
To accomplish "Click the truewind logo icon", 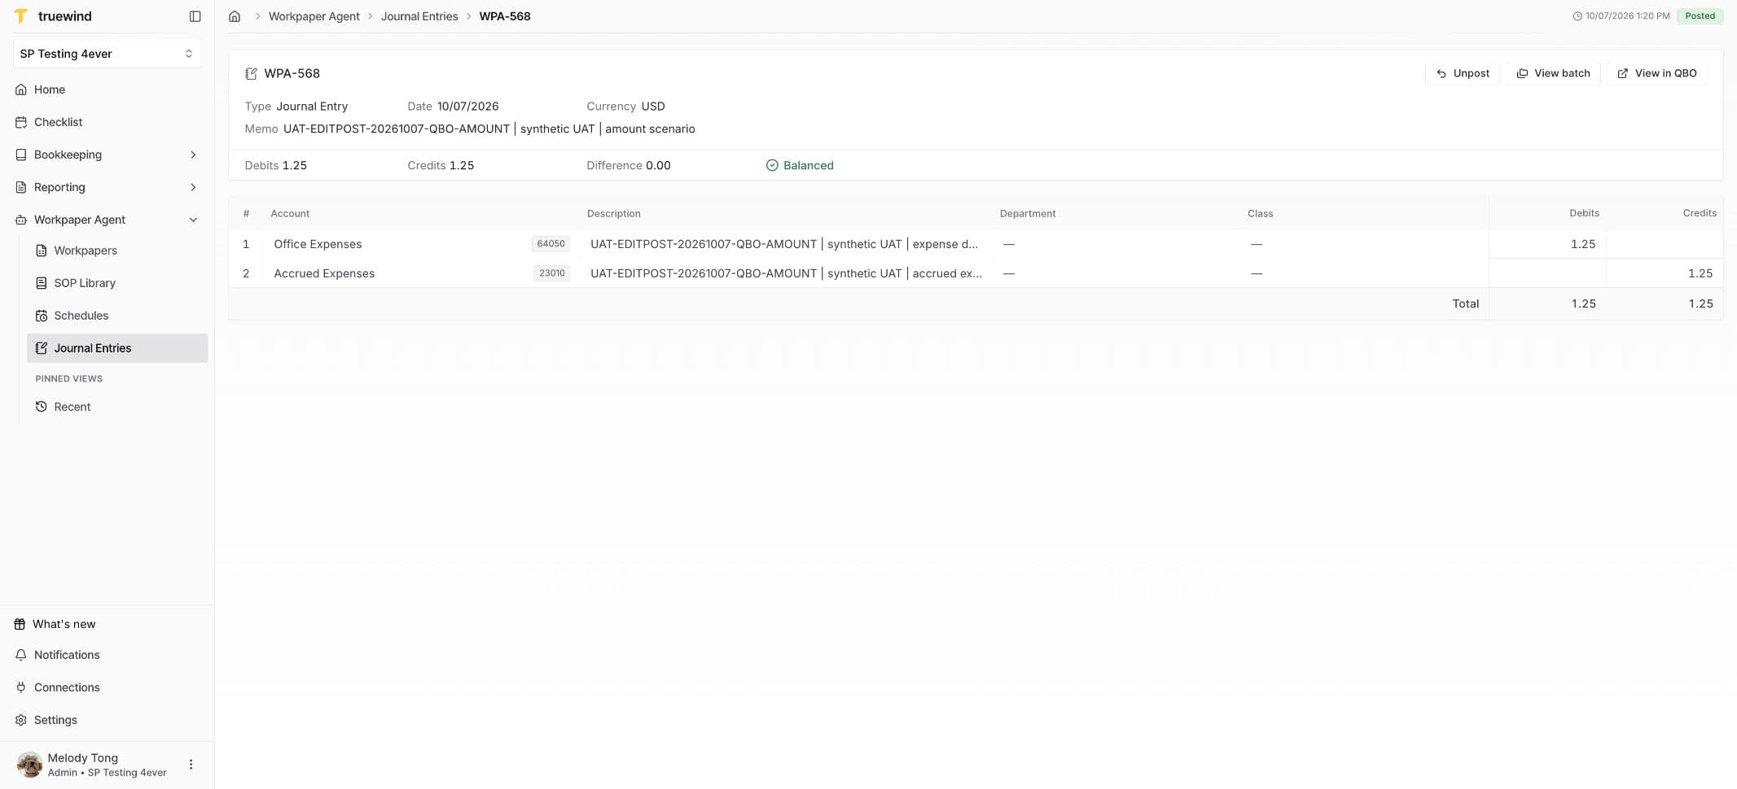I will pyautogui.click(x=21, y=16).
